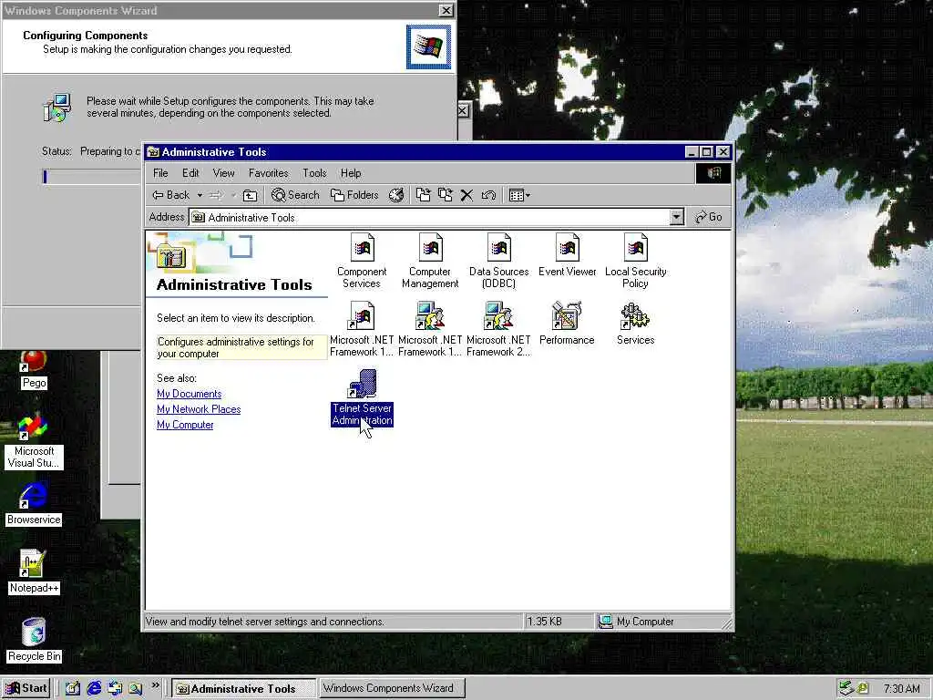Select the Microsoft Visual Stu... desktop shortcut

[x=34, y=440]
